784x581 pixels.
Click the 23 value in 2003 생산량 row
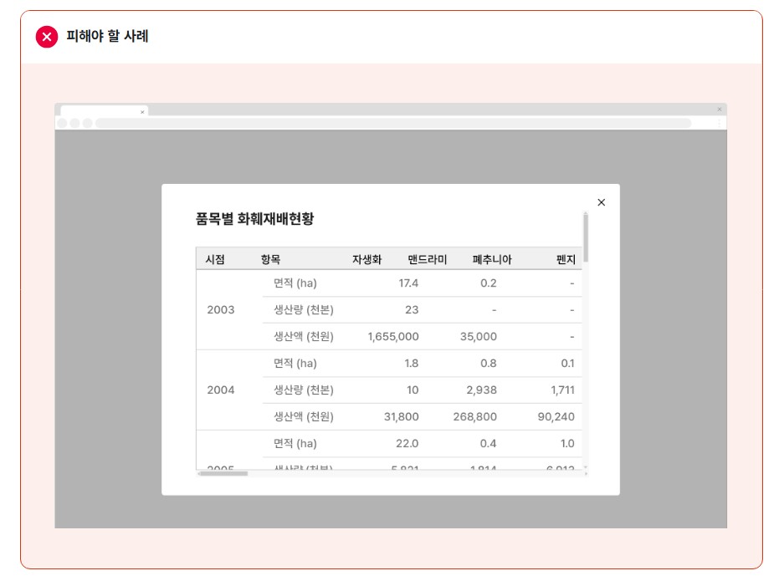tap(412, 310)
